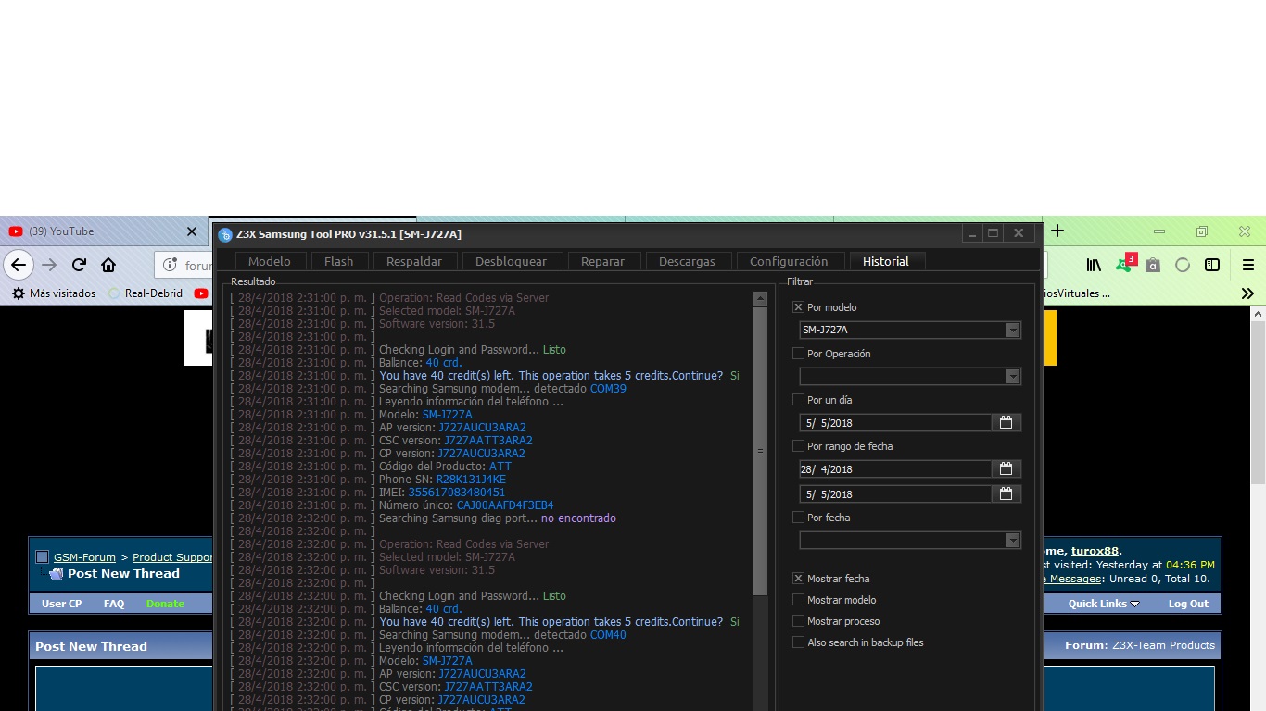Uncheck the Por modelo filter
The width and height of the screenshot is (1266, 711).
(798, 307)
